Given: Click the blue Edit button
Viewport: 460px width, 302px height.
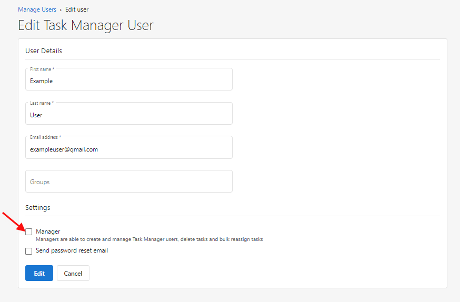Looking at the screenshot, I should click(39, 273).
